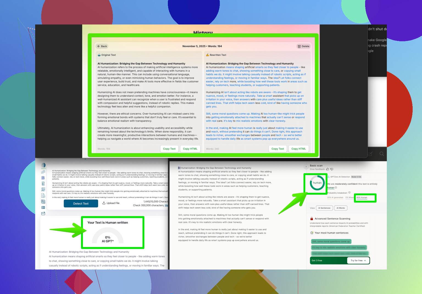Click the Detect Text button
The height and width of the screenshot is (294, 422).
[x=81, y=204]
